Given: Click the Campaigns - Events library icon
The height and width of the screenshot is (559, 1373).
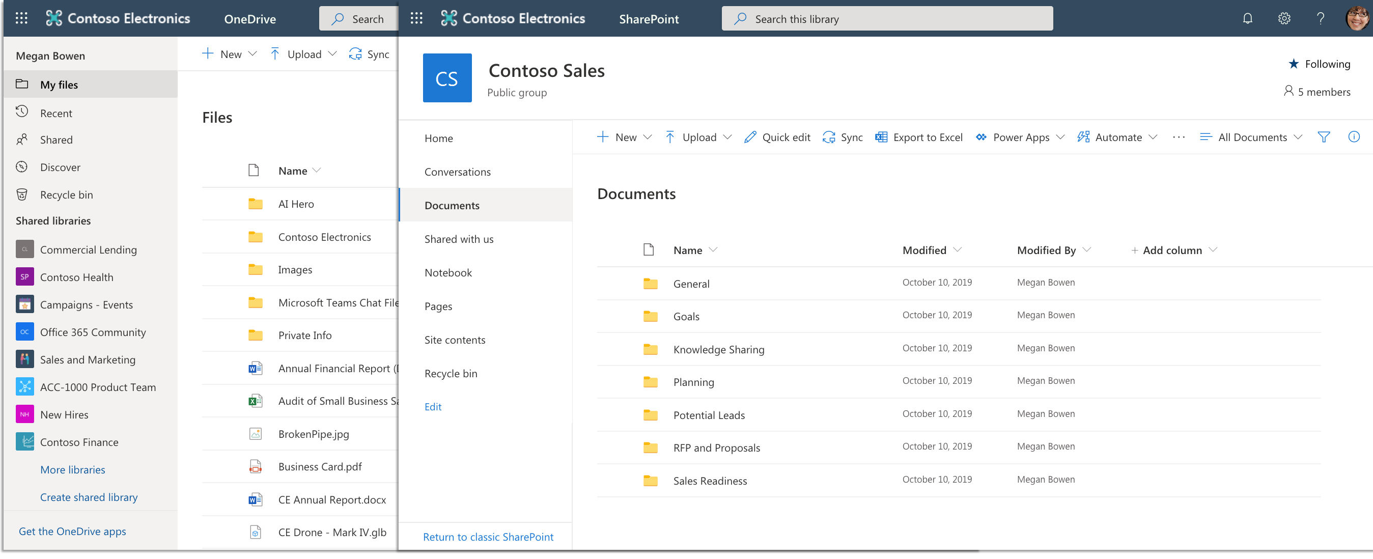Looking at the screenshot, I should [24, 304].
